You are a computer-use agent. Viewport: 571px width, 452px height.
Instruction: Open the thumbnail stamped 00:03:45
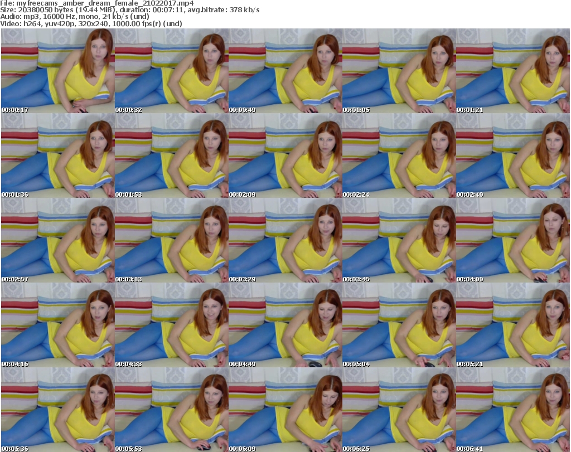point(399,241)
